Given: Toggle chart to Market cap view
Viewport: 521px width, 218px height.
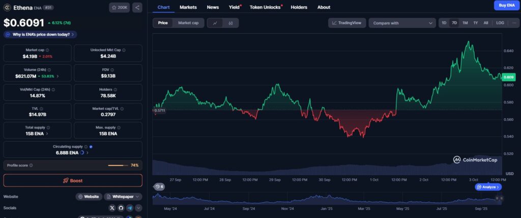Looking at the screenshot, I should pyautogui.click(x=188, y=23).
